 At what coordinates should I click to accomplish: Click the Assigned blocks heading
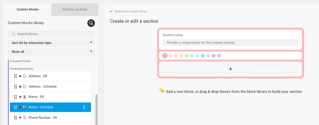[x=20, y=61]
